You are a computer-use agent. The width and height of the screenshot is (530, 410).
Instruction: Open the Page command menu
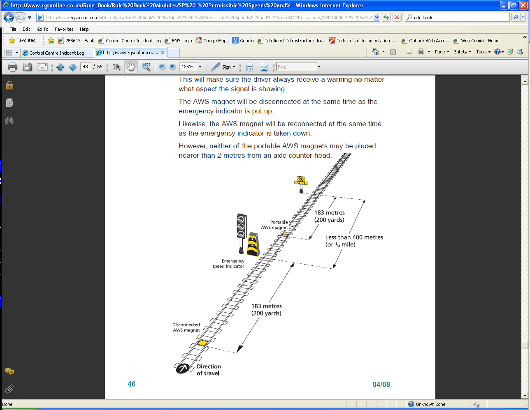click(442, 52)
